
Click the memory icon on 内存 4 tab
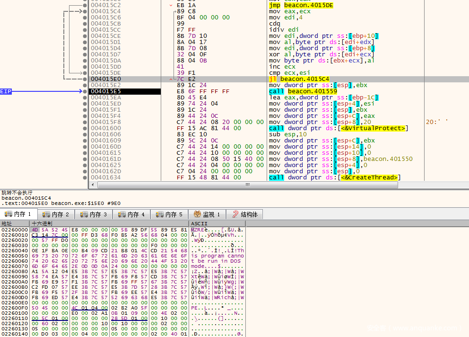[121, 214]
